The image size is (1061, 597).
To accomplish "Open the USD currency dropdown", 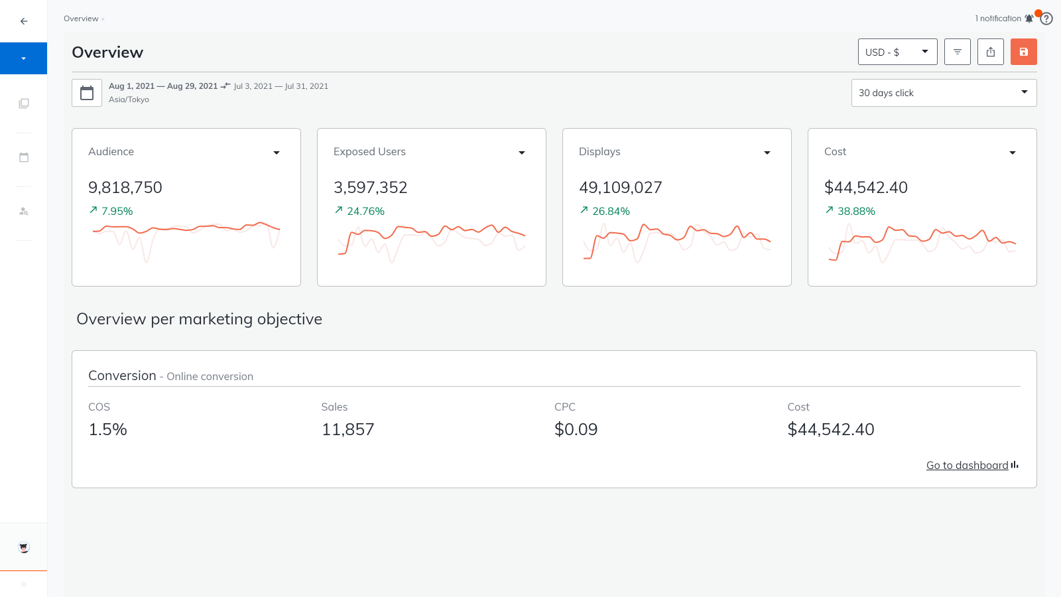I will [x=897, y=52].
